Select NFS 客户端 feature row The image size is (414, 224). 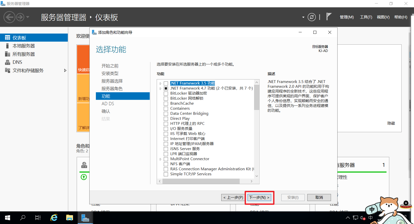click(180, 164)
